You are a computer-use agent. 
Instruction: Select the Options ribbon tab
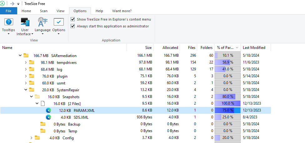(x=80, y=11)
